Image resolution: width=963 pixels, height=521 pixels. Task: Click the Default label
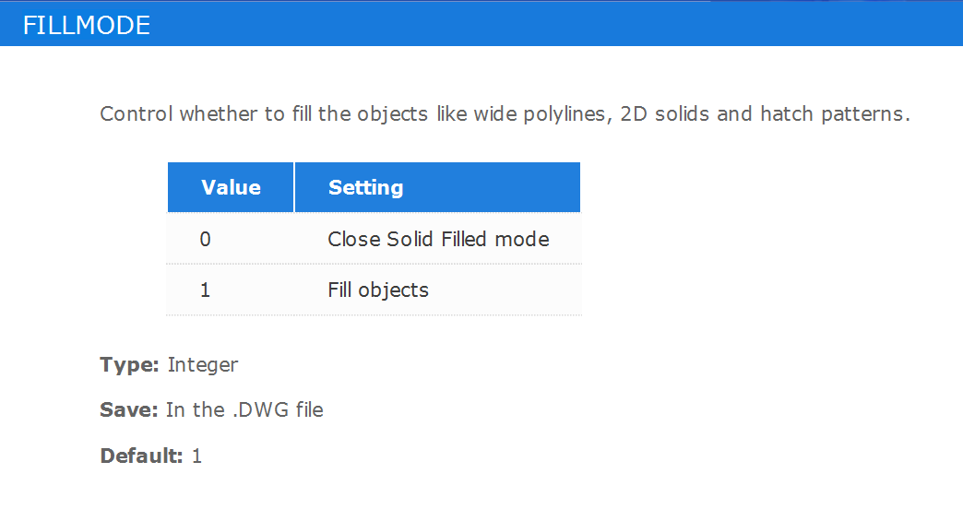(141, 456)
